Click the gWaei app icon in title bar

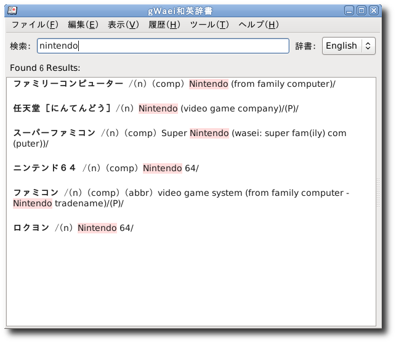(12, 10)
